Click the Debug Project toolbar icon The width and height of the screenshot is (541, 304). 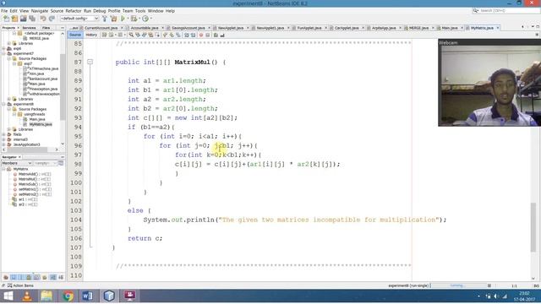coord(134,19)
